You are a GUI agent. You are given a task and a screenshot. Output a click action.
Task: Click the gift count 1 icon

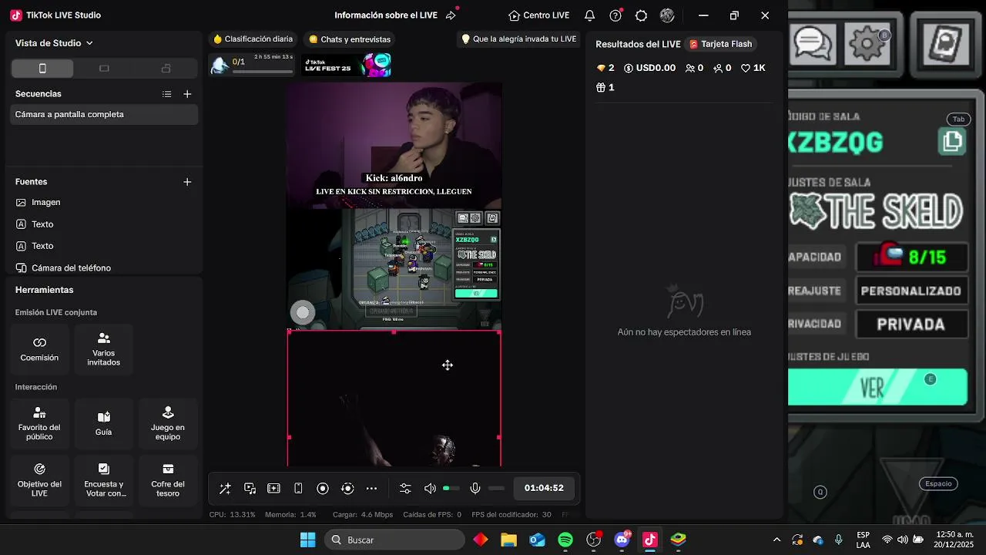point(605,88)
